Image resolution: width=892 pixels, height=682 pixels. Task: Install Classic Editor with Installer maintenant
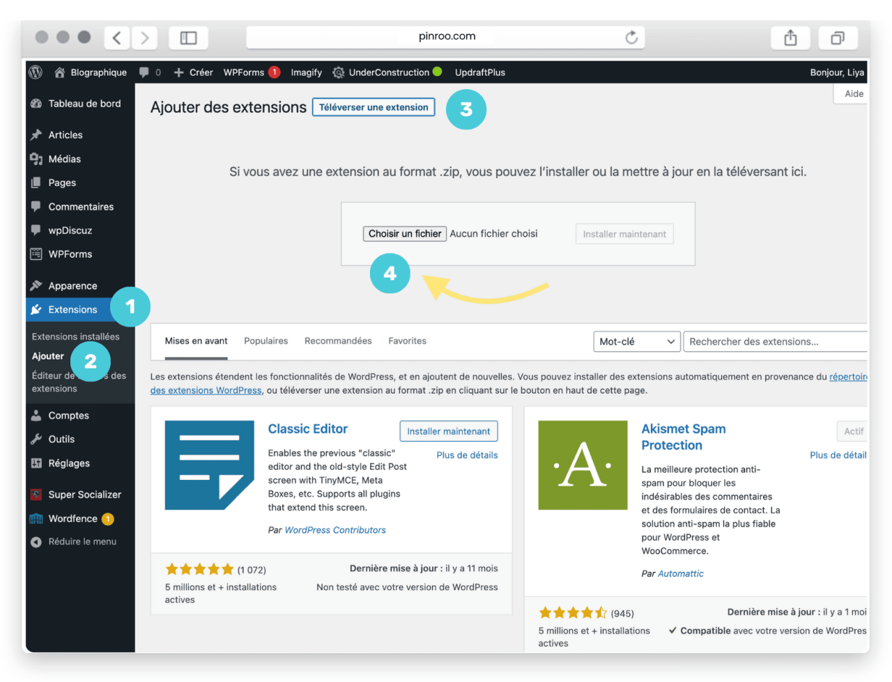click(449, 431)
